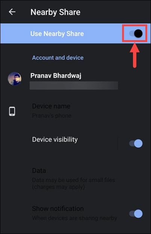Tap the blurred email address field

(74, 85)
